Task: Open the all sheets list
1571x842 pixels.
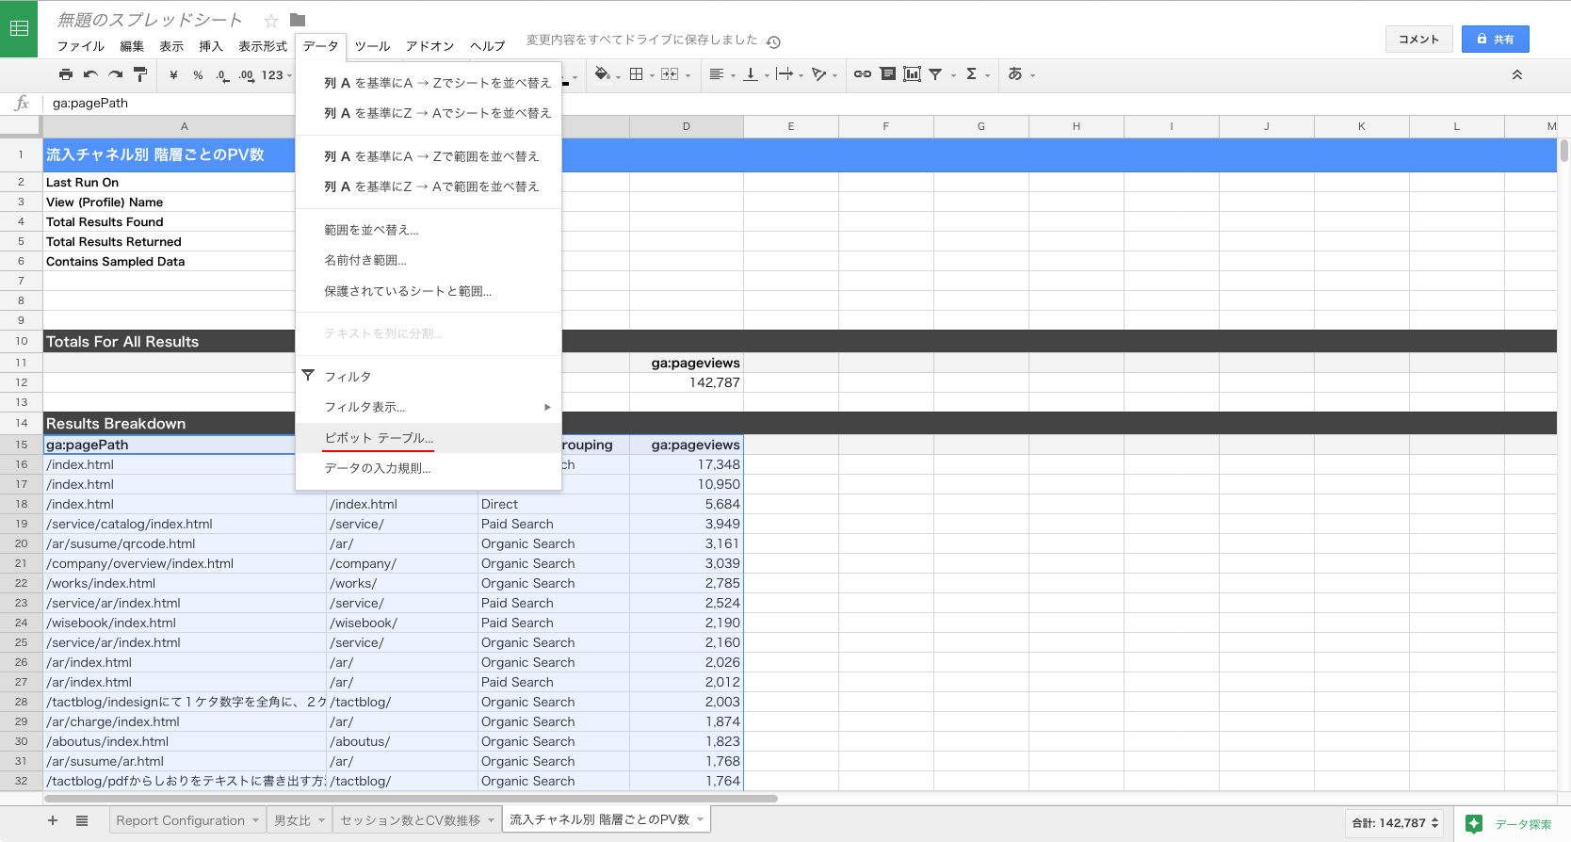Action: [82, 820]
